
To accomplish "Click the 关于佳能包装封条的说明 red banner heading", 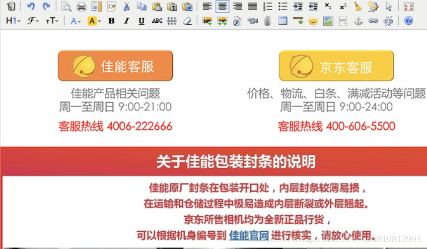I will point(236,162).
